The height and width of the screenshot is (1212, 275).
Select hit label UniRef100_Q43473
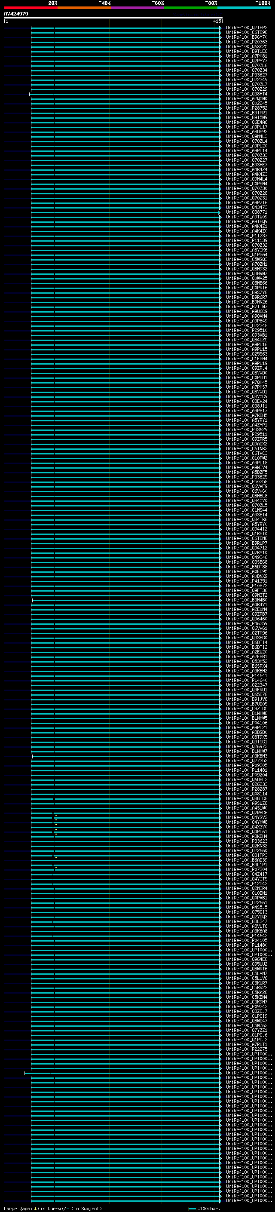247,208
